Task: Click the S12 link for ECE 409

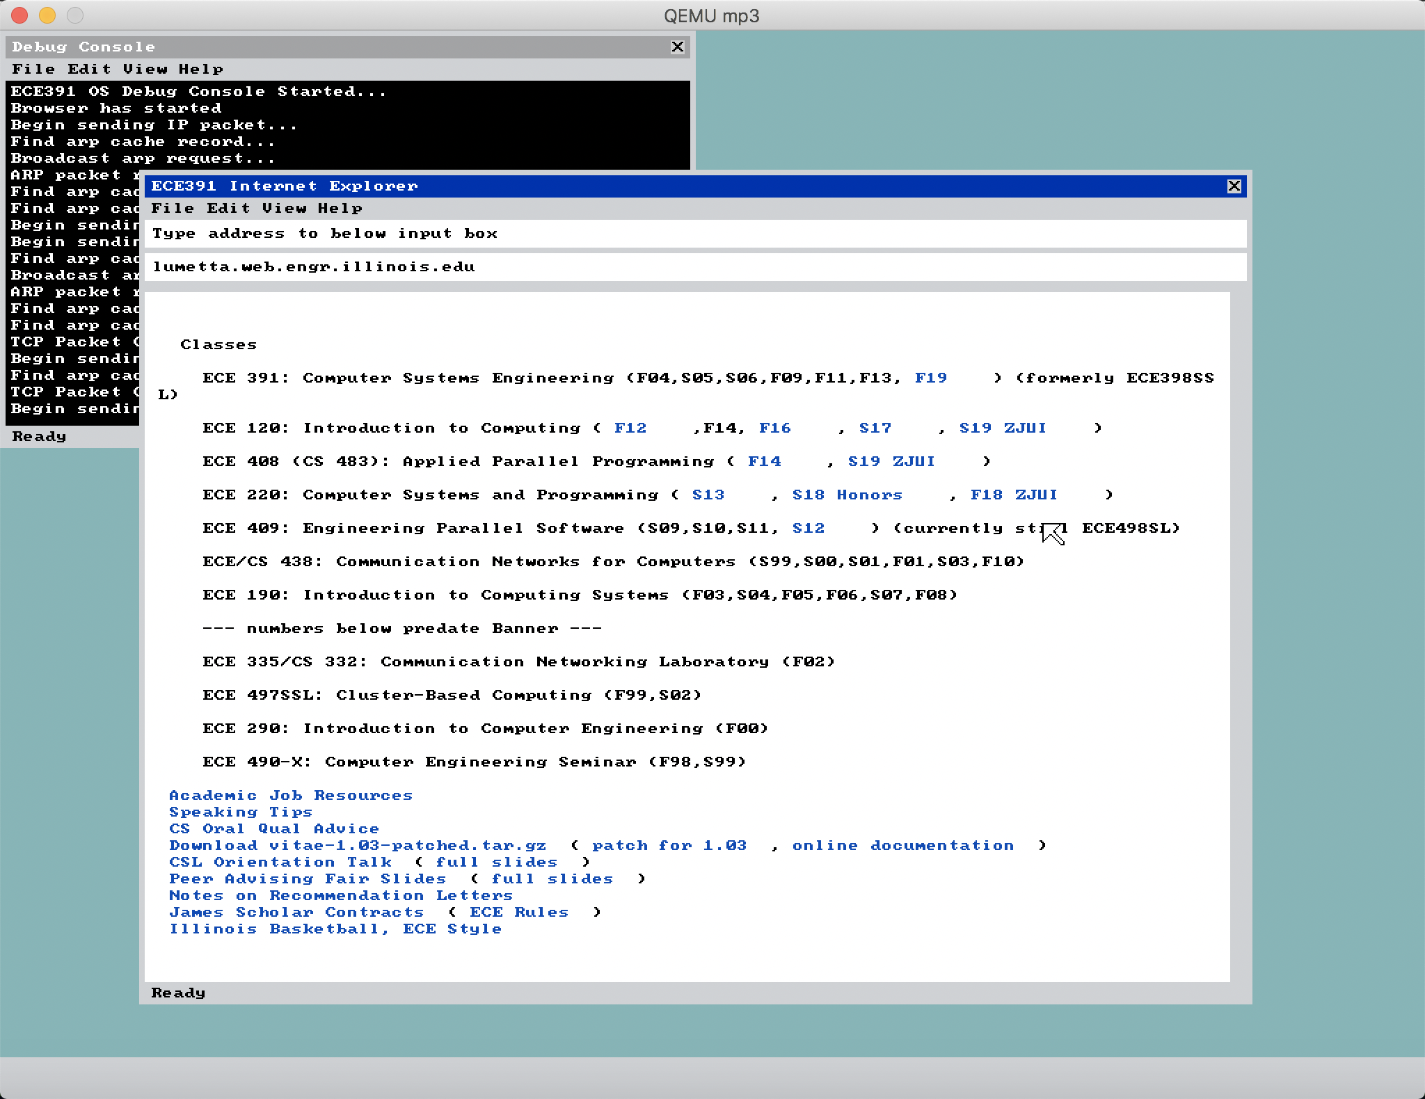Action: pyautogui.click(x=809, y=528)
